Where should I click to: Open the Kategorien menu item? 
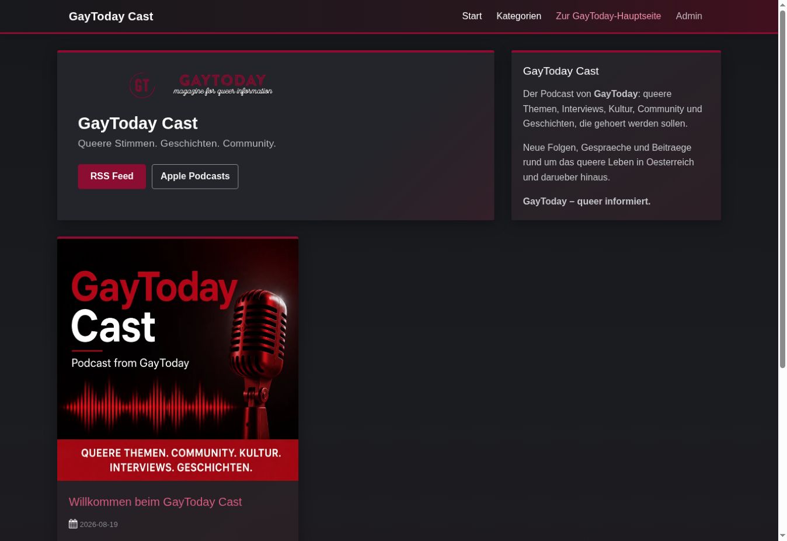(x=518, y=16)
